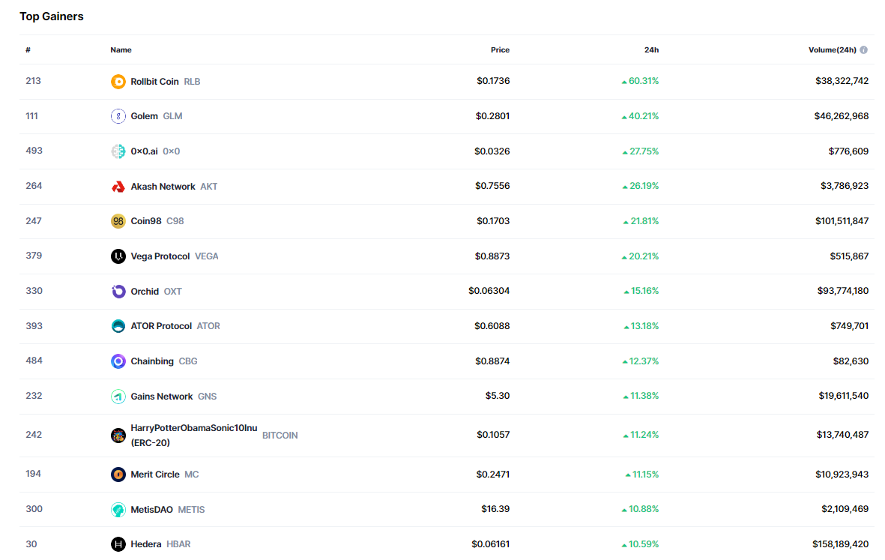
Task: Click Rollbit Coin's 60.31% gain value
Action: click(643, 81)
